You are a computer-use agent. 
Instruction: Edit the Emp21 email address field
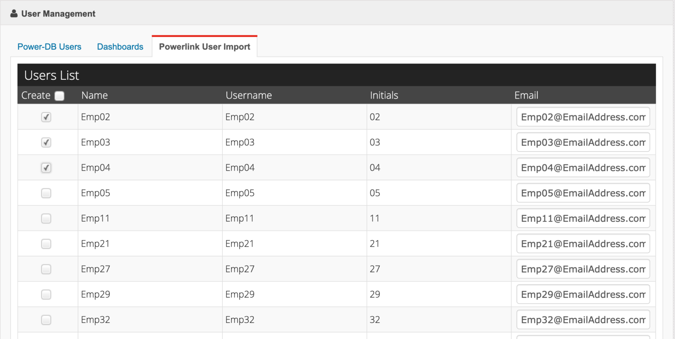coord(583,243)
